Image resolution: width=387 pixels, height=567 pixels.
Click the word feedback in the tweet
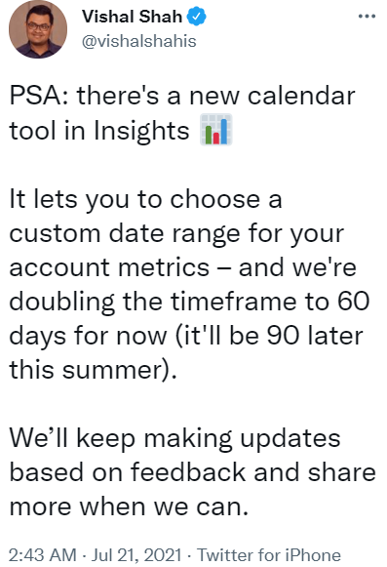[x=188, y=472]
